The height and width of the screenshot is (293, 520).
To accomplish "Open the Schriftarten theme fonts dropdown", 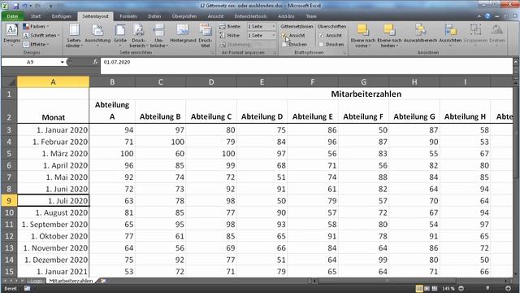I will [41, 35].
